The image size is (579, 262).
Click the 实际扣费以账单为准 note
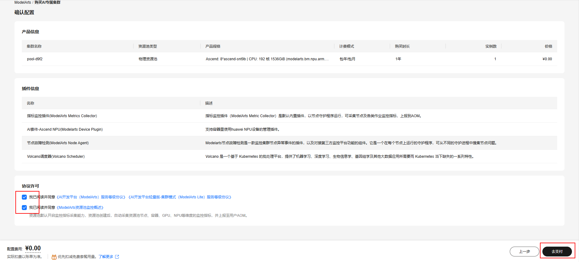pyautogui.click(x=25, y=257)
